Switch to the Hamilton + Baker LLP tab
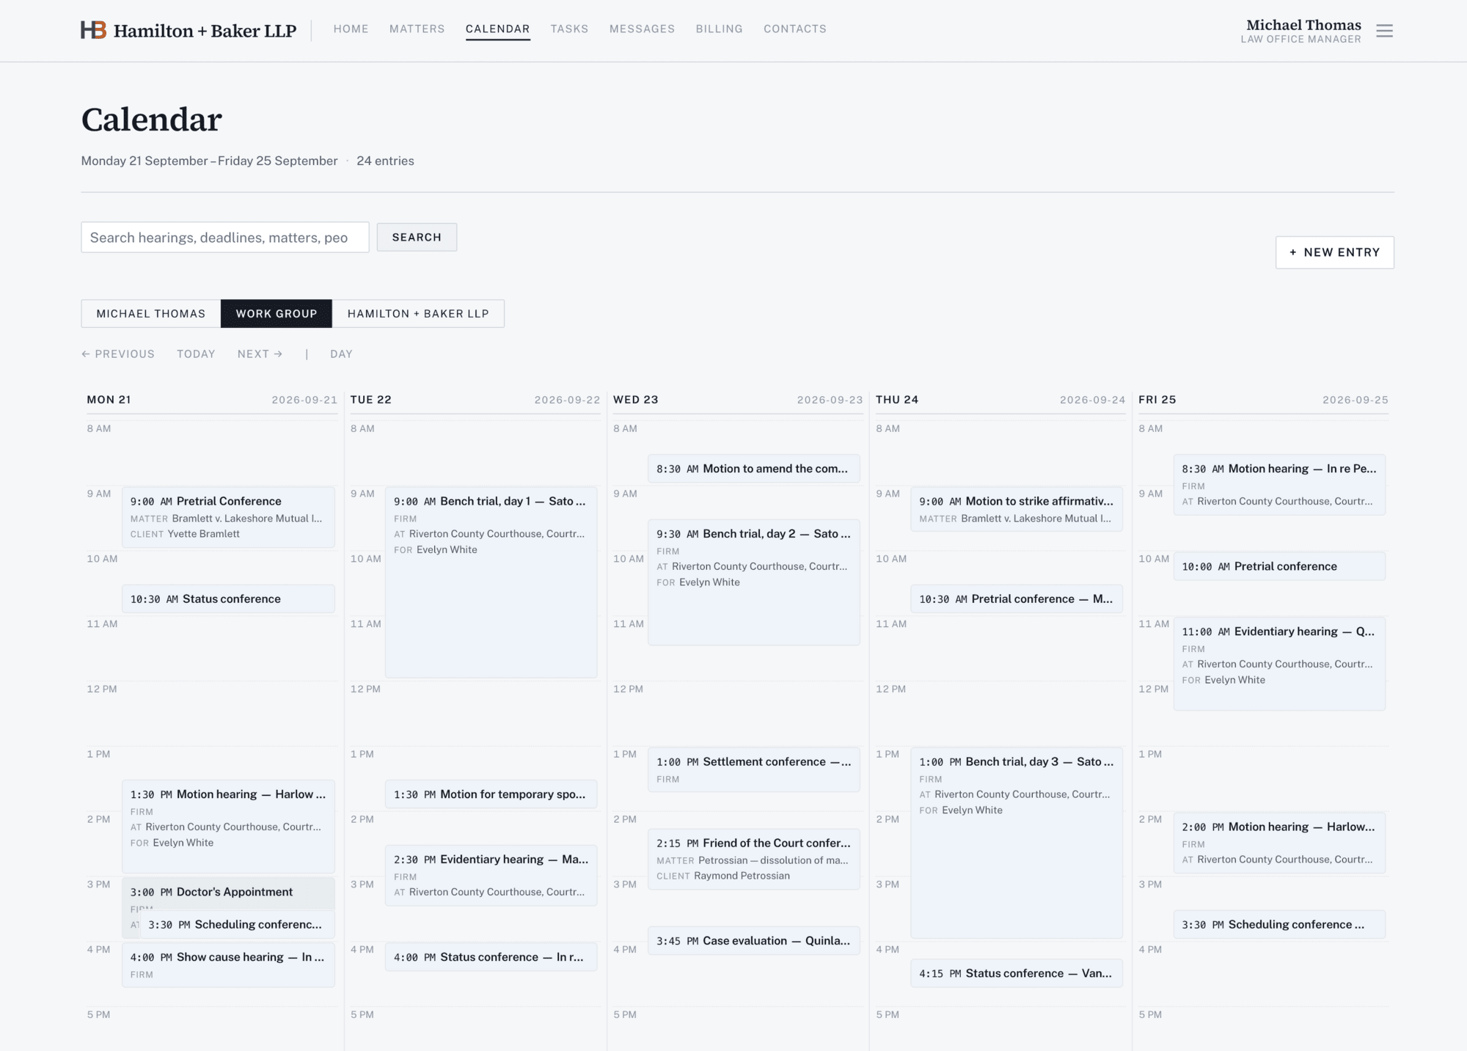Image resolution: width=1467 pixels, height=1051 pixels. 418,313
